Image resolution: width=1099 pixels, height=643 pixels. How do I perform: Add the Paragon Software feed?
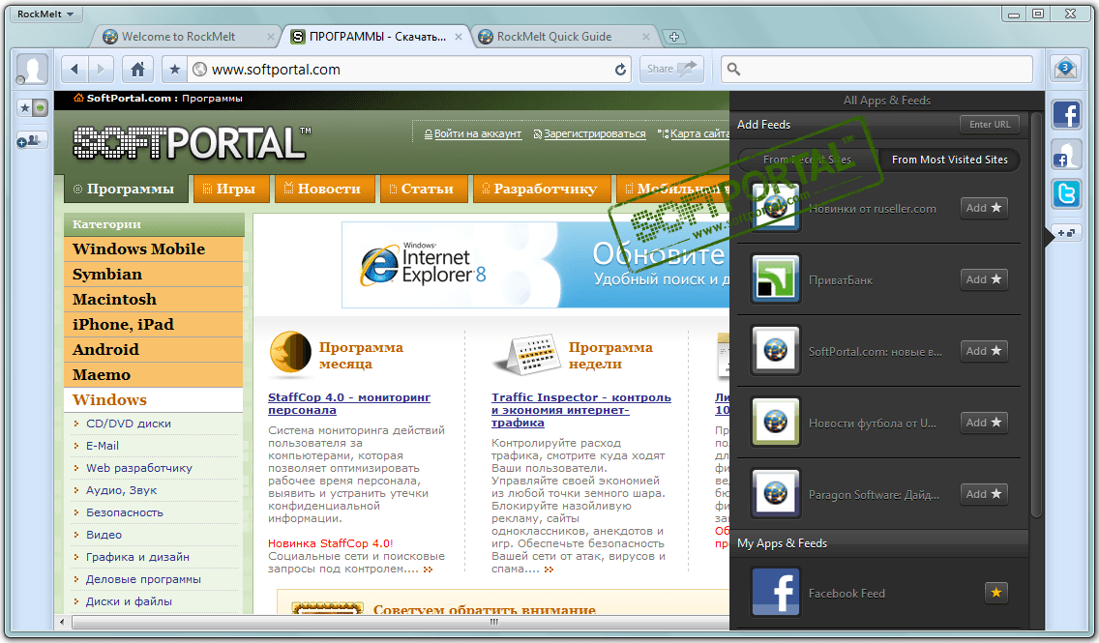point(984,494)
